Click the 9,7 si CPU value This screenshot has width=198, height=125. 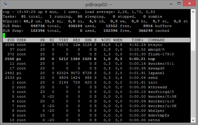[x=156, y=21]
